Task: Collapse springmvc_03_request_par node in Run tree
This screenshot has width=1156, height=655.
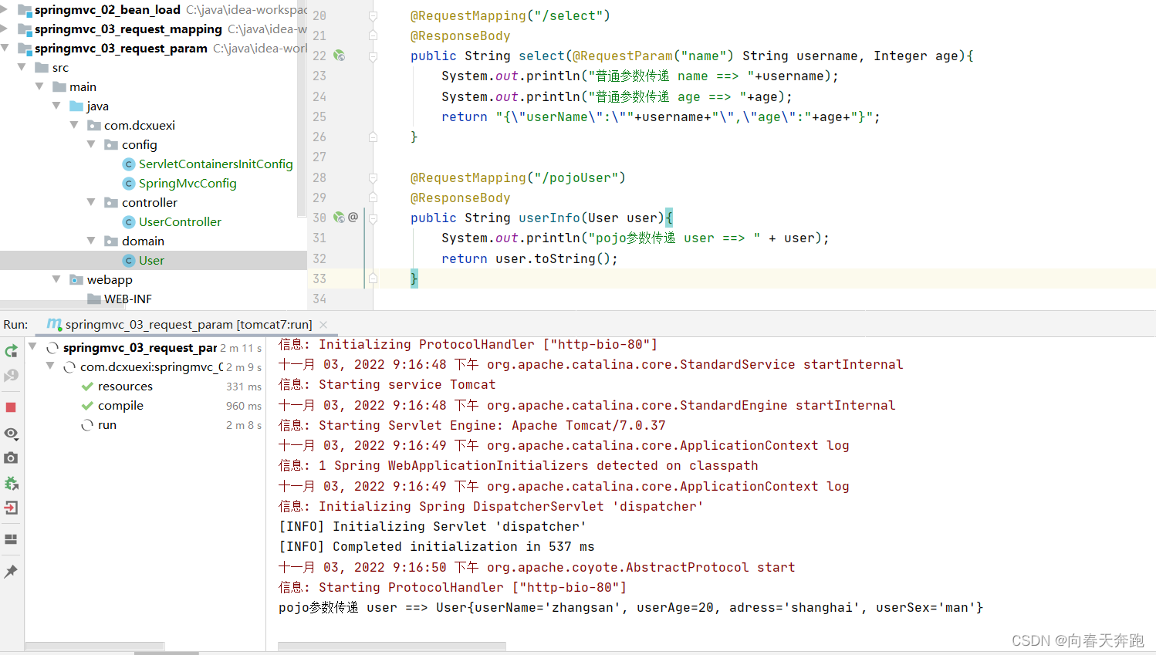Action: click(x=32, y=347)
